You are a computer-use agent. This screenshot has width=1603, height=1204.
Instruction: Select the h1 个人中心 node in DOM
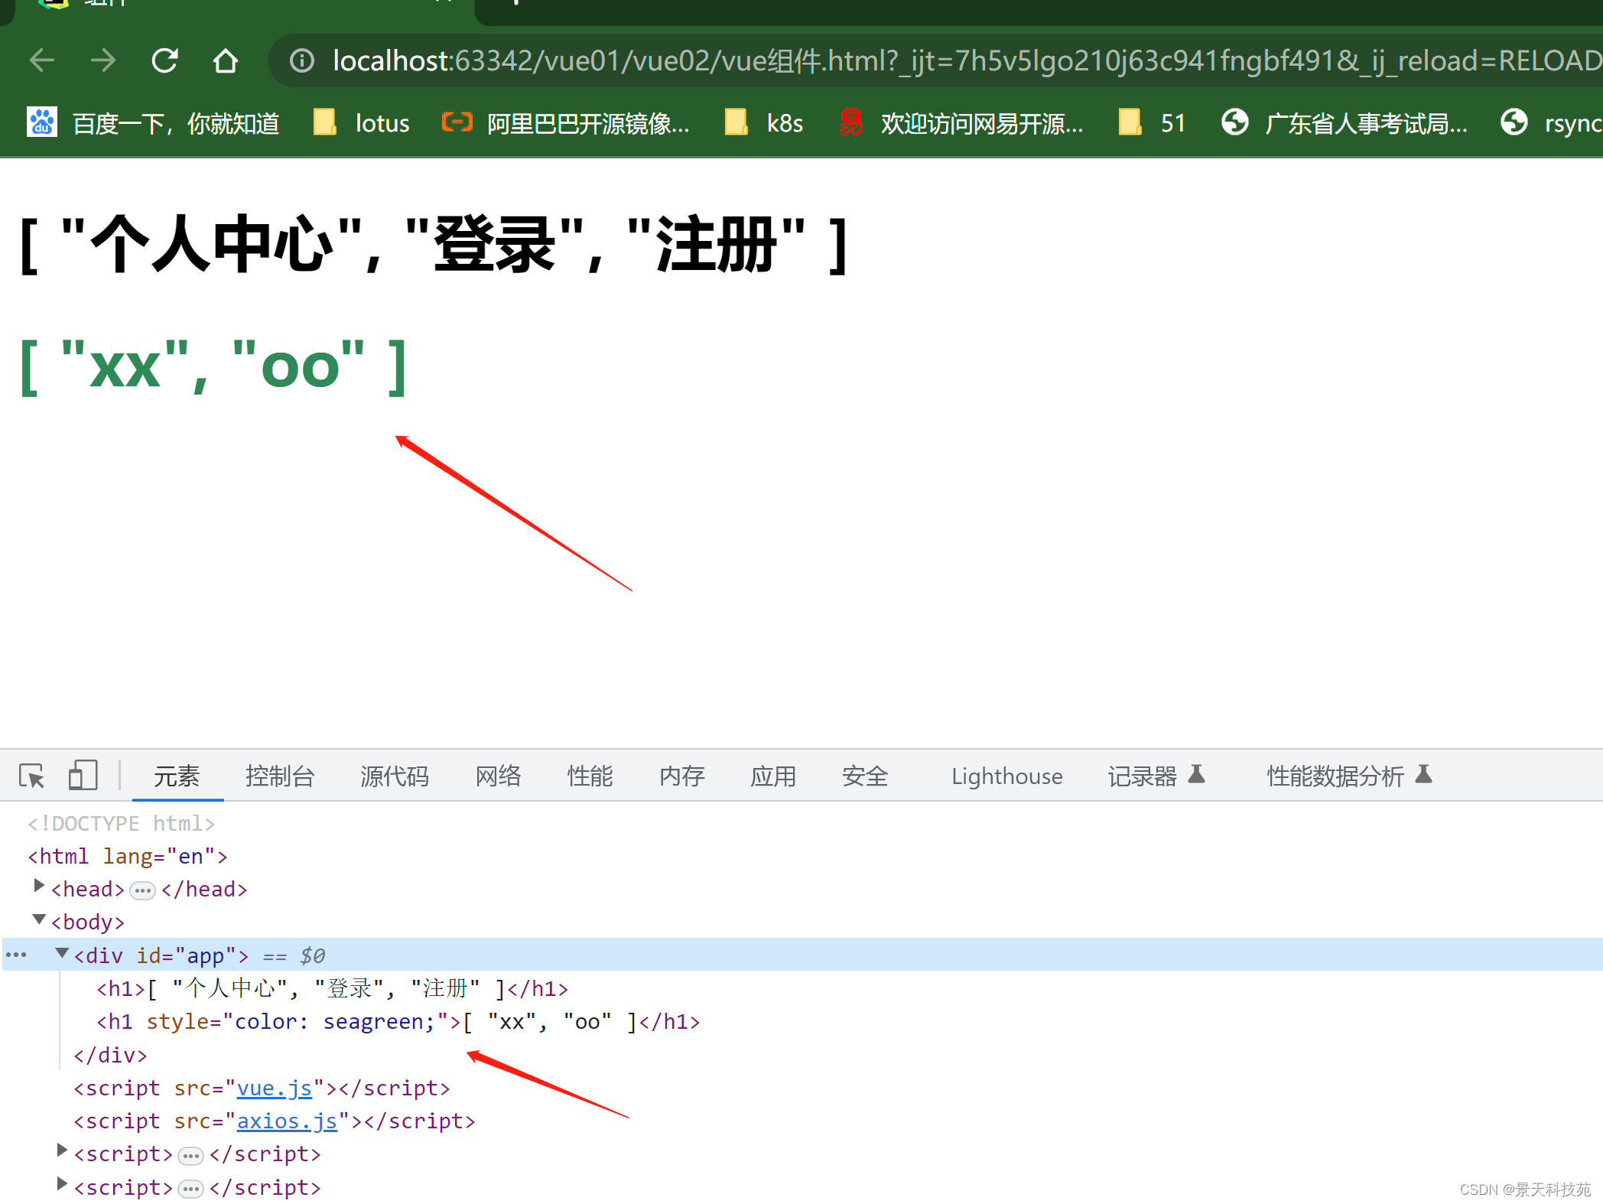coord(332,988)
